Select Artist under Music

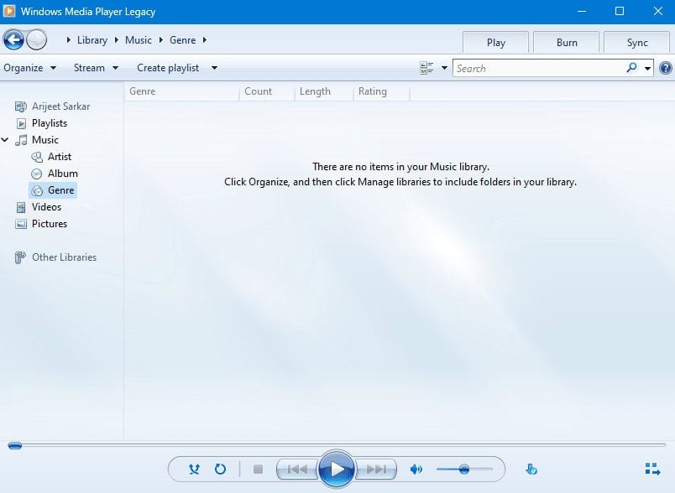tap(60, 157)
